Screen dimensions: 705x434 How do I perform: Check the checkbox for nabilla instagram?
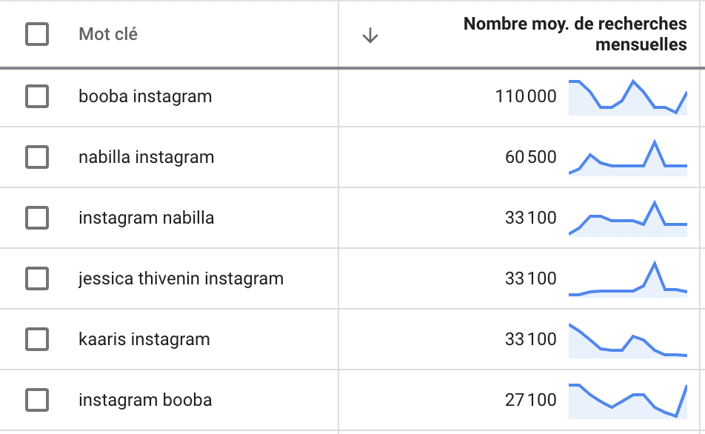point(37,157)
